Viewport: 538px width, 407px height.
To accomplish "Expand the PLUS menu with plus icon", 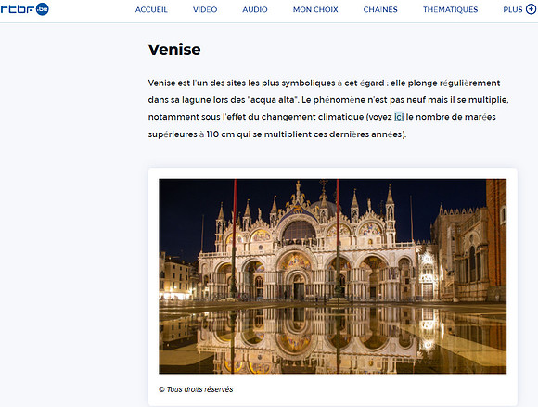I will click(x=519, y=9).
